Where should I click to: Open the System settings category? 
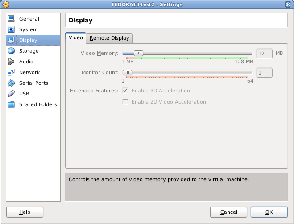pos(33,29)
